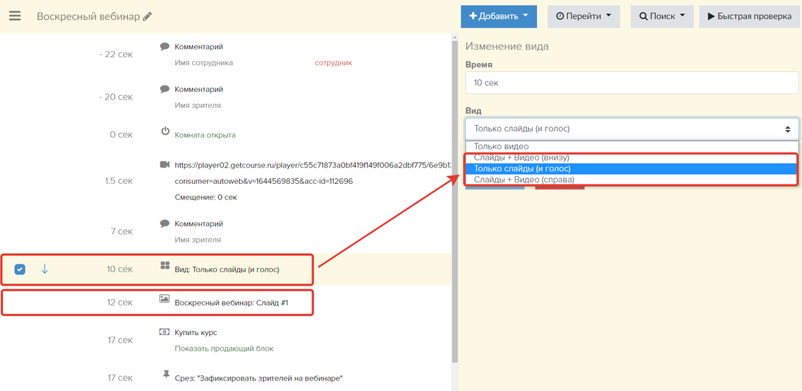This screenshot has height=391, width=802.
Task: Expand the Перейти dropdown
Action: [x=583, y=16]
